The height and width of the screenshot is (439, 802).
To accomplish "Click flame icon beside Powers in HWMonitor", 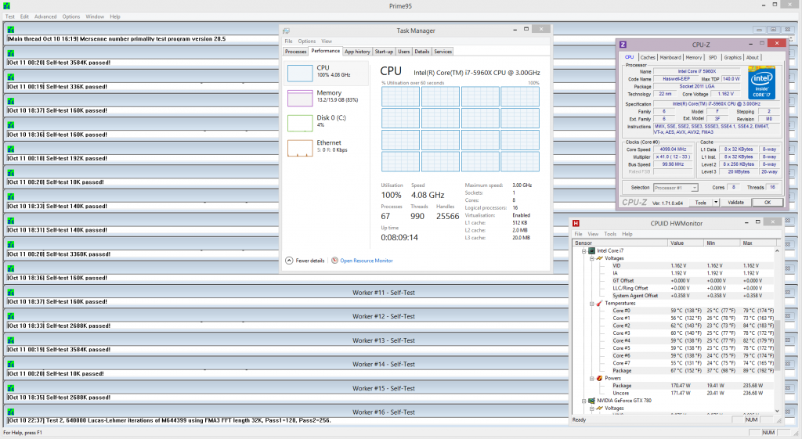I will tap(599, 378).
